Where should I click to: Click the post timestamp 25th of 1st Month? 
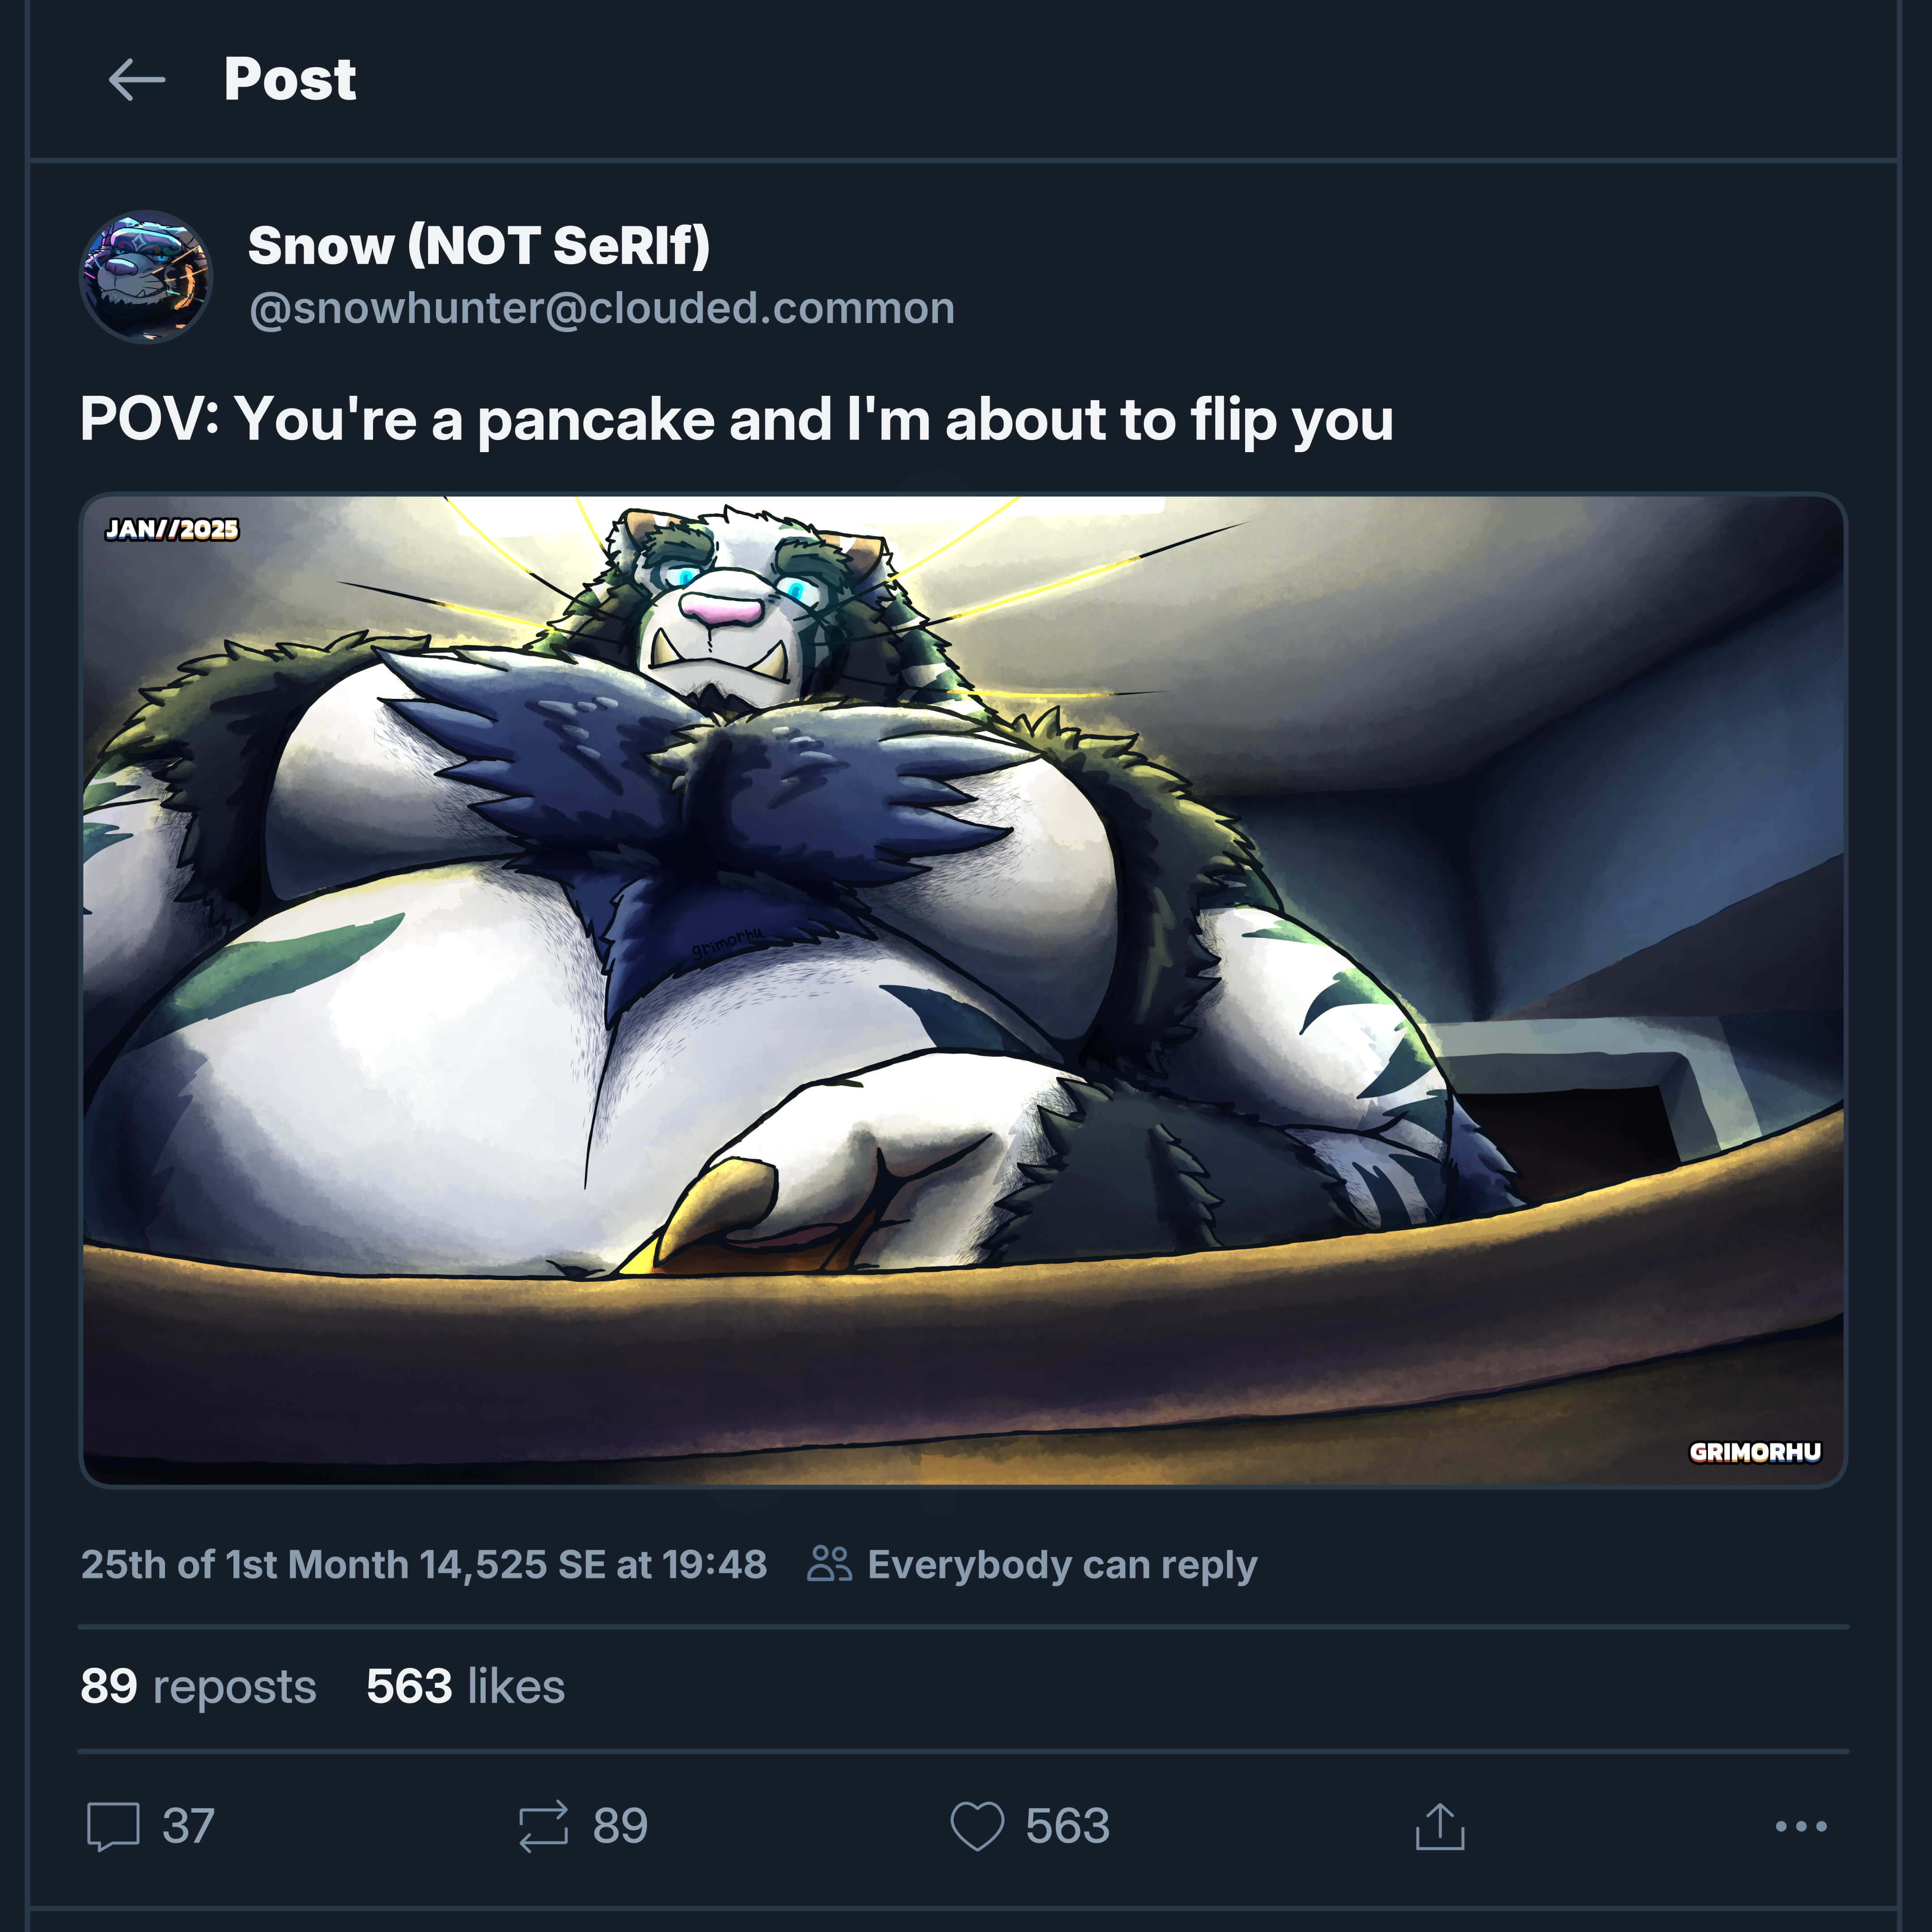424,1564
